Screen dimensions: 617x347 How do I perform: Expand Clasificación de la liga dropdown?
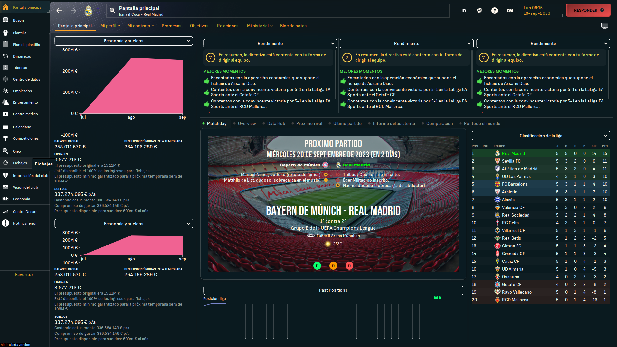tap(541, 136)
